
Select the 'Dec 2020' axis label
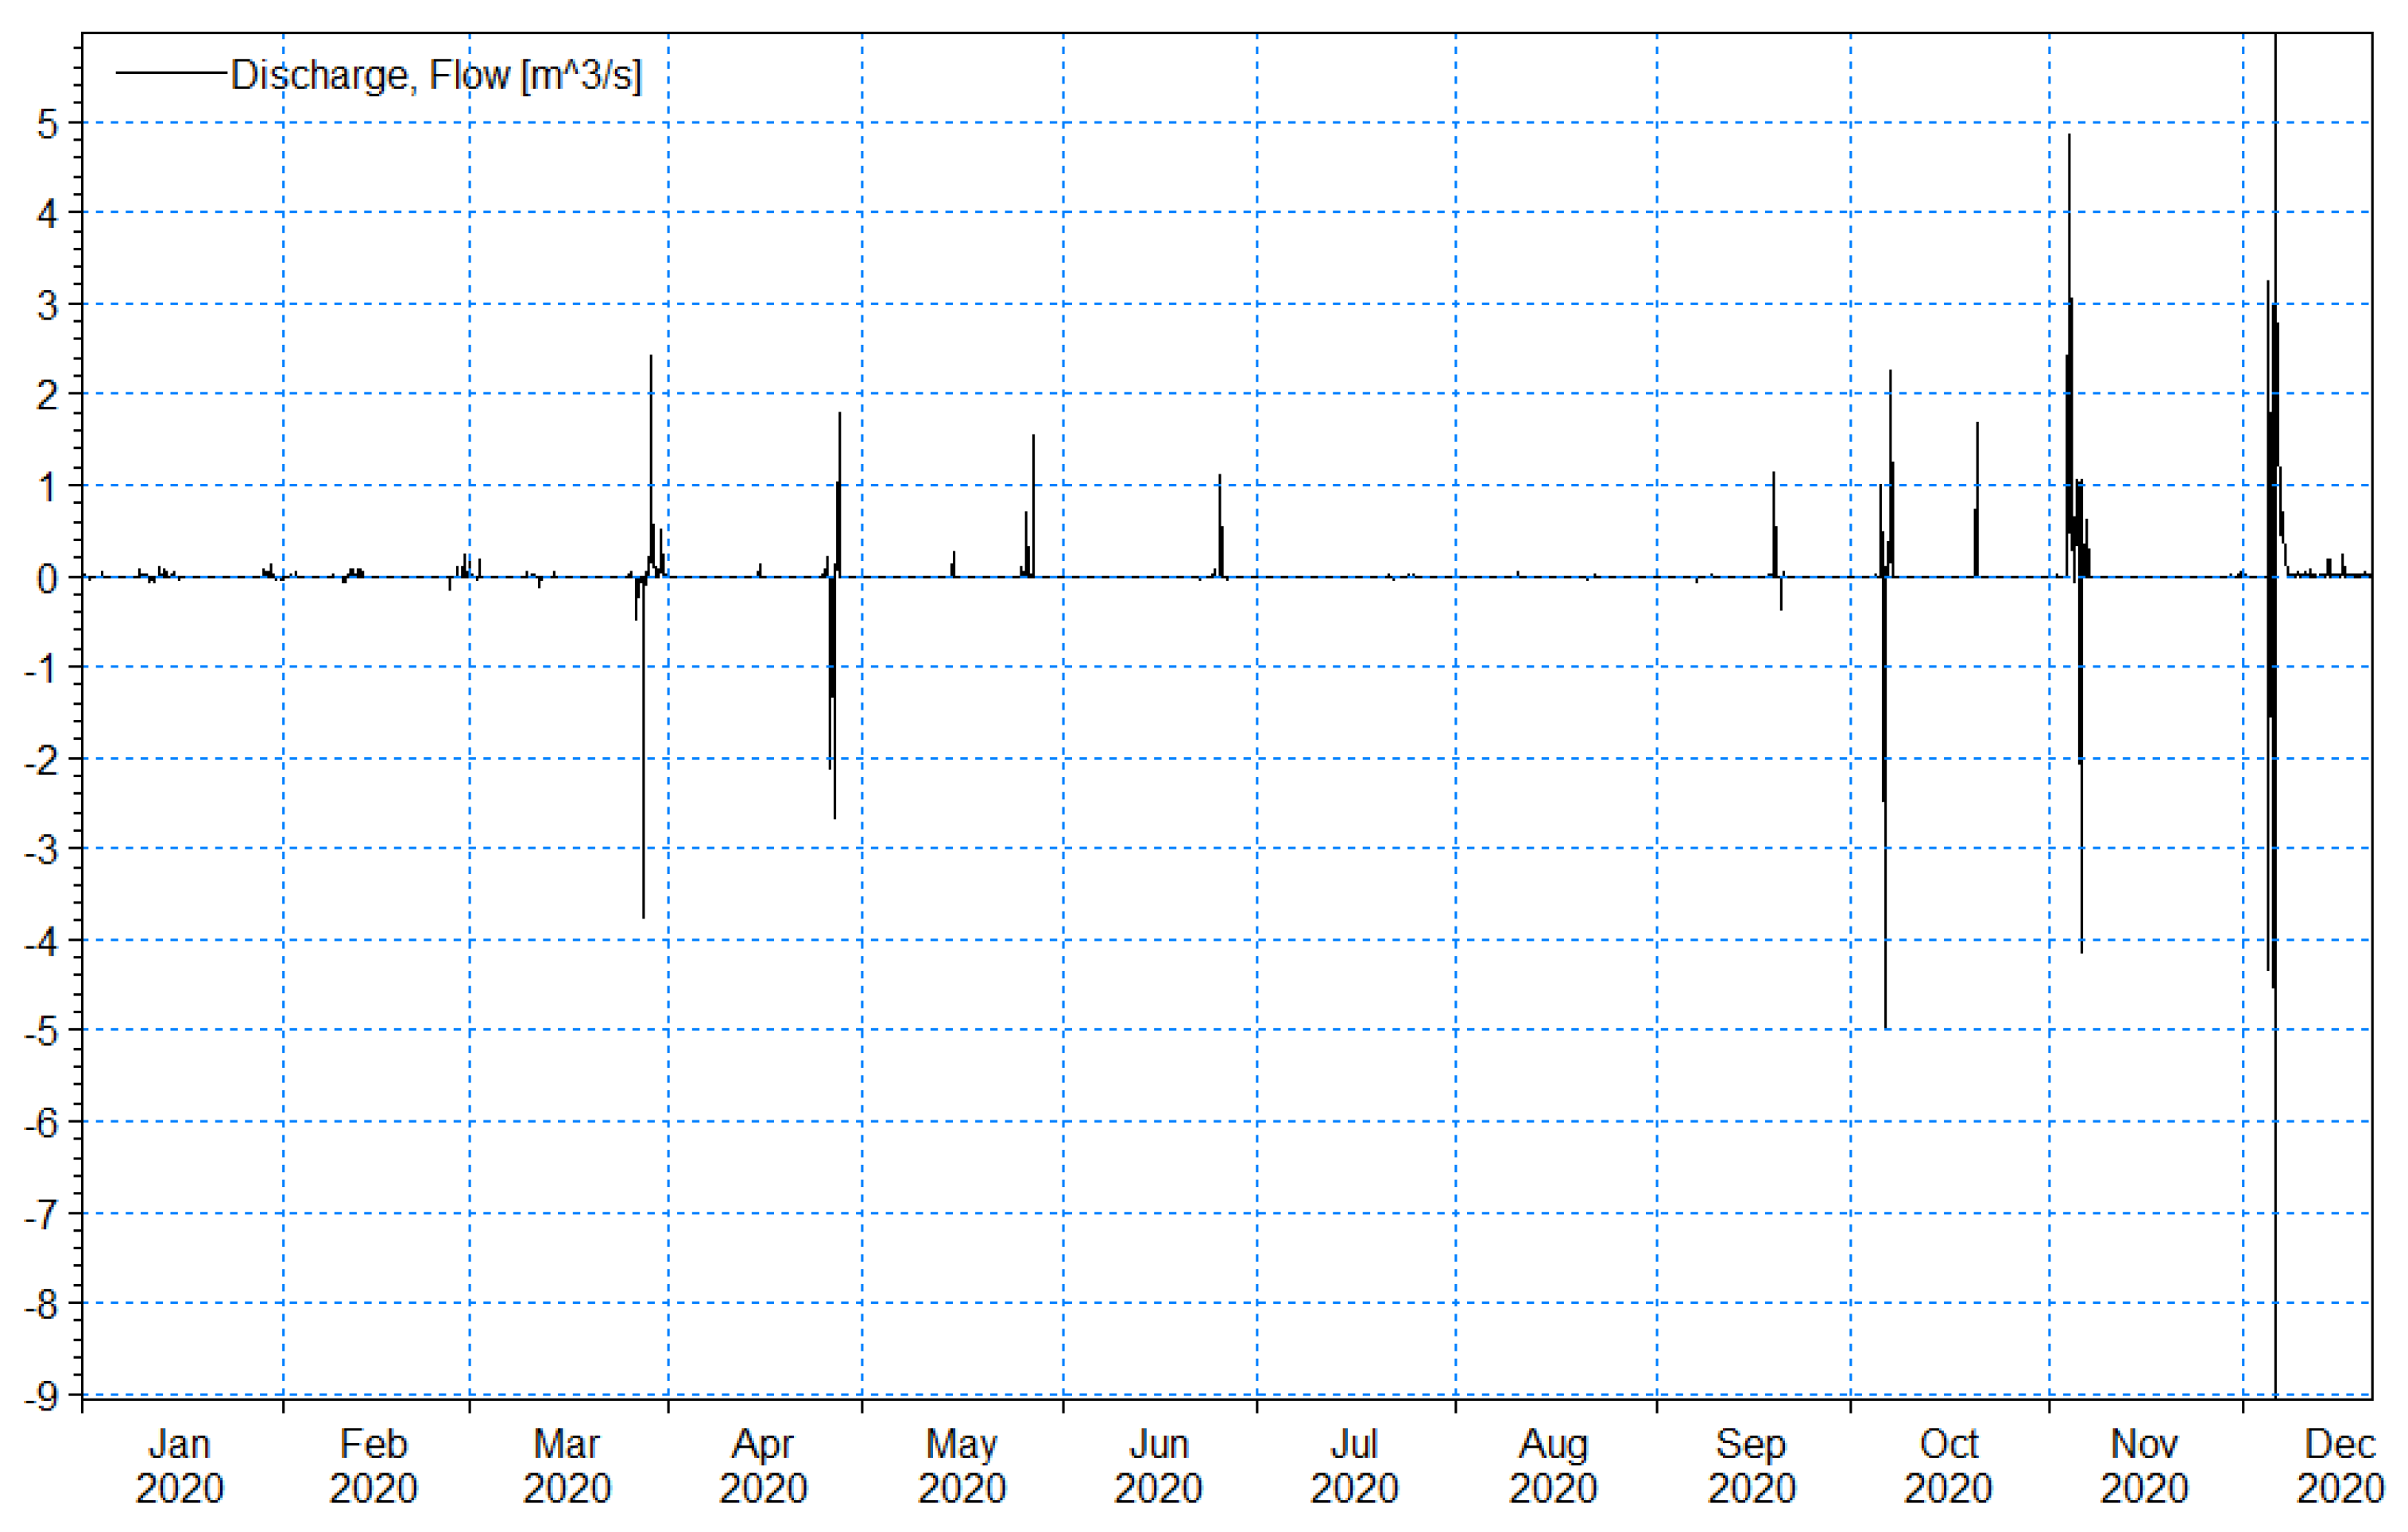click(2340, 1466)
